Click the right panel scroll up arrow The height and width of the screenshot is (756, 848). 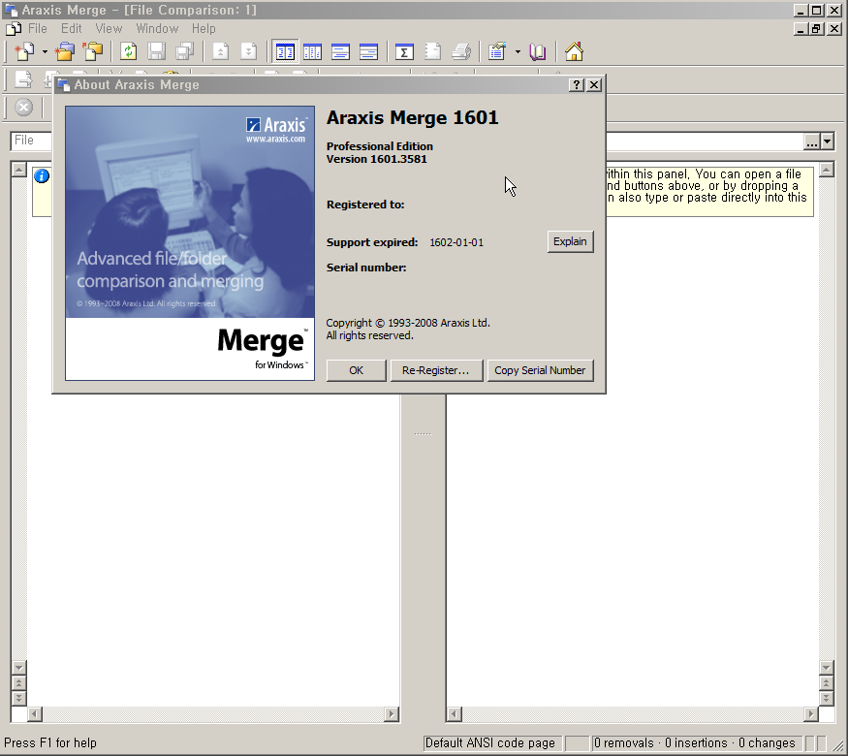(827, 170)
